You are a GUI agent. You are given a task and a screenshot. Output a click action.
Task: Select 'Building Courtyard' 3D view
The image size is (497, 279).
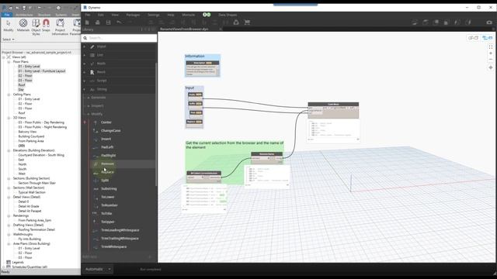pos(31,136)
